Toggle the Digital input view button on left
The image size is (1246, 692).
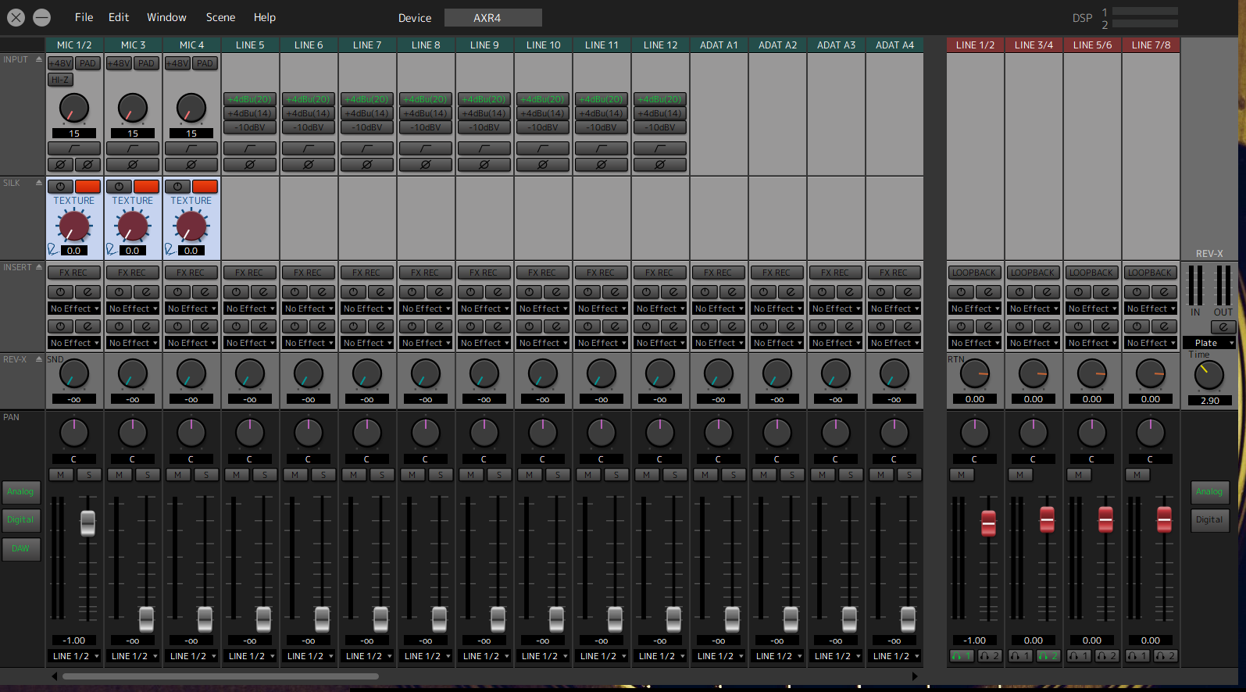pos(20,519)
